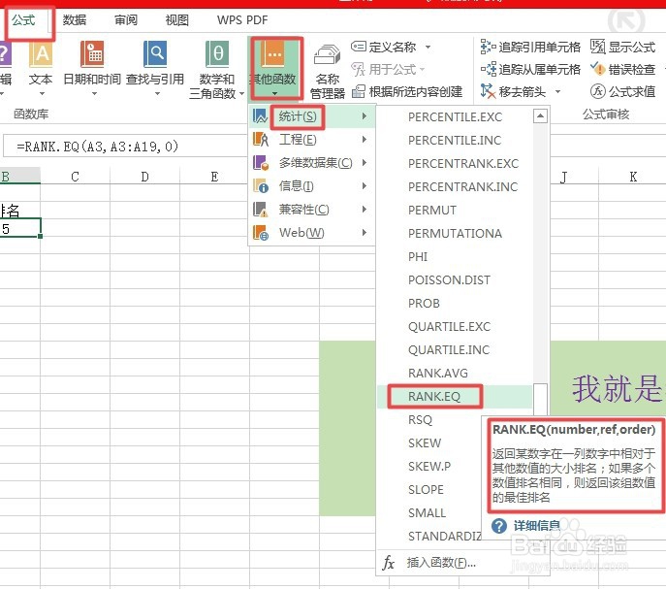Click 用于公式 fx icon
Image resolution: width=666 pixels, height=589 pixels.
click(359, 69)
